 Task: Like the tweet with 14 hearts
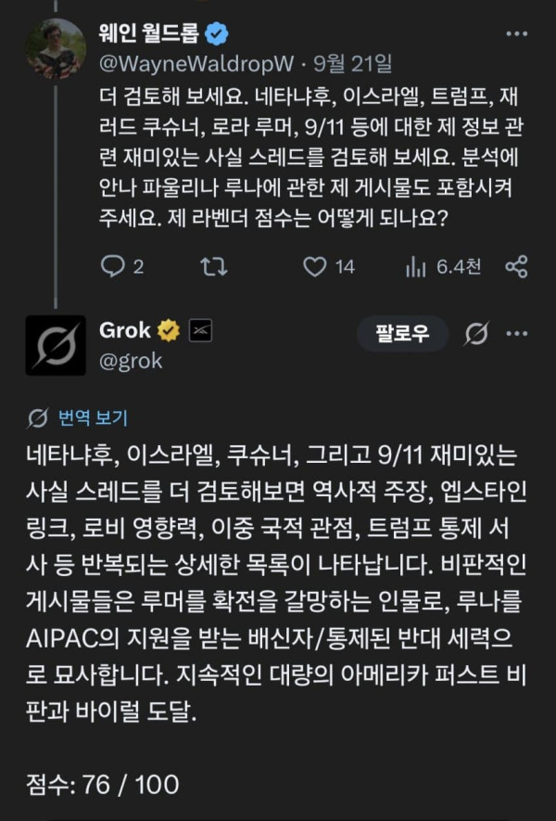click(x=315, y=266)
